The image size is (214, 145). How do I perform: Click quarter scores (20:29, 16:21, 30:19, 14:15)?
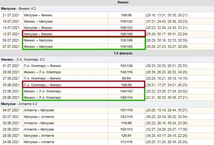coord(167,78)
